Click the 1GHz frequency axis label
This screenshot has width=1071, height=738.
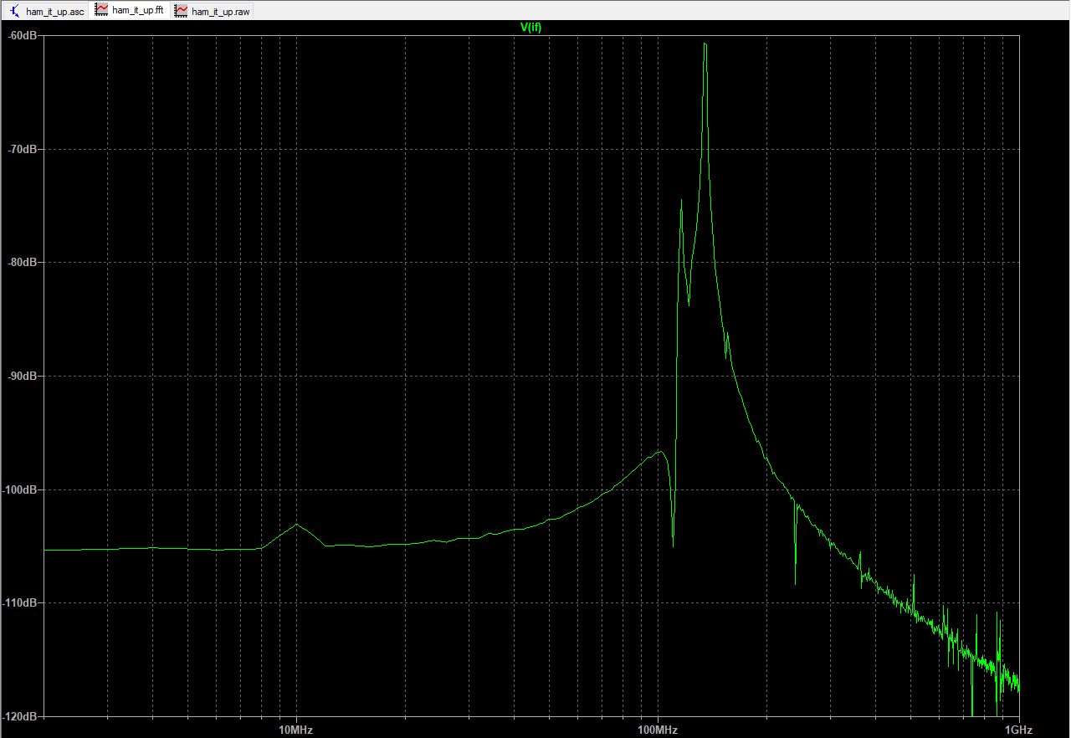click(1018, 730)
